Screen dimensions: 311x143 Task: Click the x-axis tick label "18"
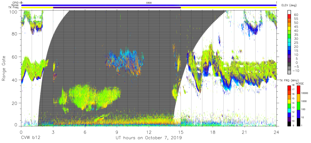tap(213, 132)
